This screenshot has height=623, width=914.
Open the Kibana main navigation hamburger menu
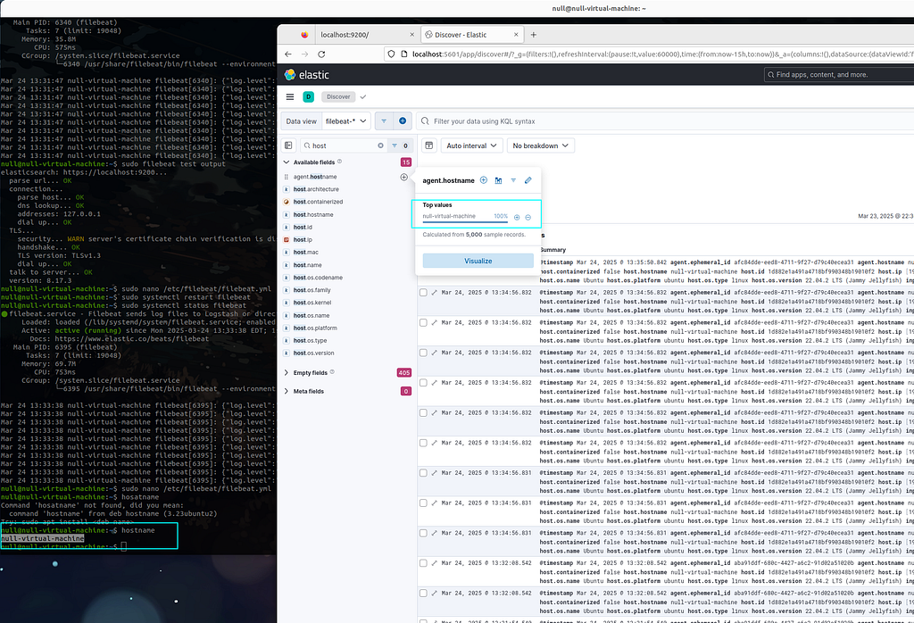[x=290, y=96]
